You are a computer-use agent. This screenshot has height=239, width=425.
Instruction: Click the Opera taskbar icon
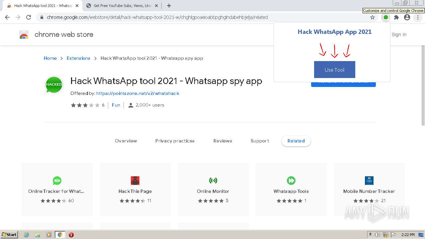[x=71, y=235]
